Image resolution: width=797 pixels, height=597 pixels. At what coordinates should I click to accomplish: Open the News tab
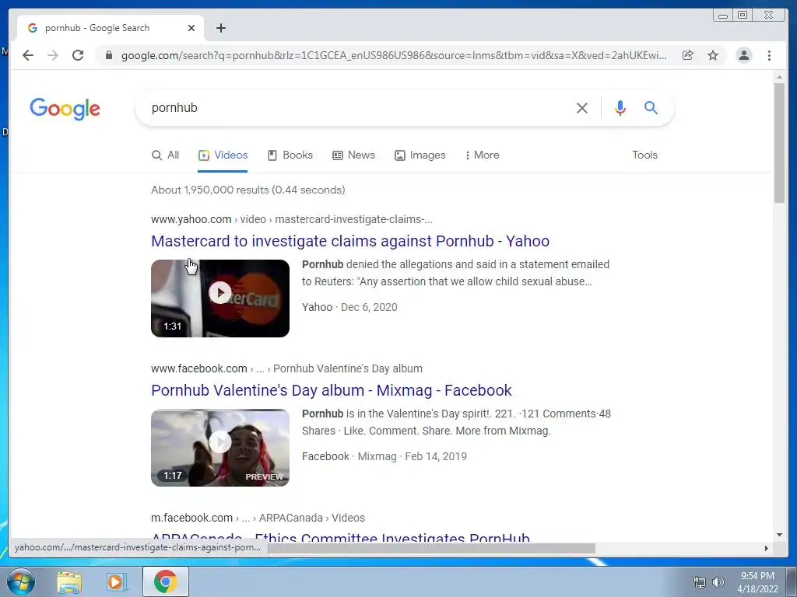pos(354,155)
